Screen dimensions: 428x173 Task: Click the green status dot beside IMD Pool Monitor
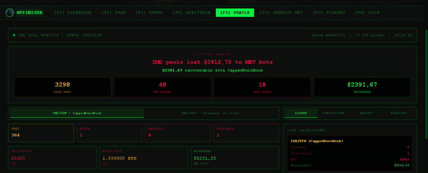(14, 35)
